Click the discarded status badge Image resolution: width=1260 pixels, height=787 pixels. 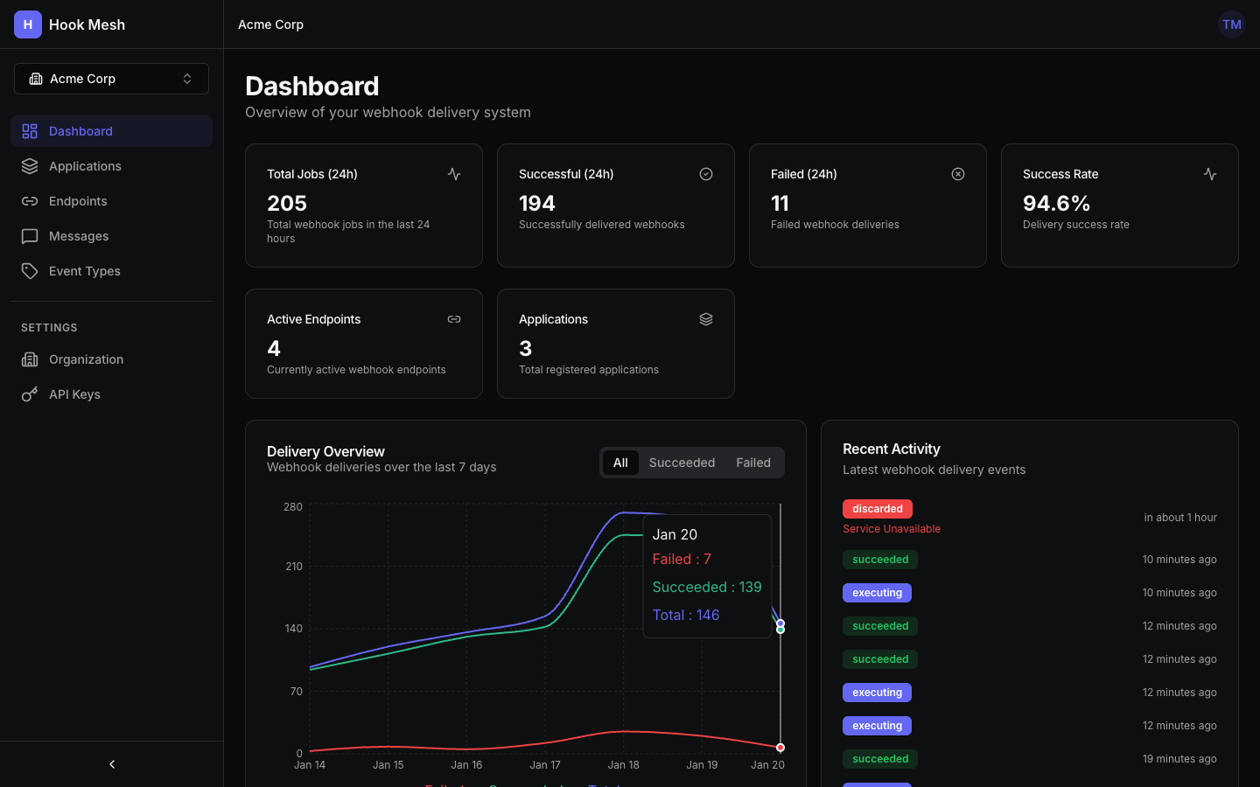pos(877,508)
